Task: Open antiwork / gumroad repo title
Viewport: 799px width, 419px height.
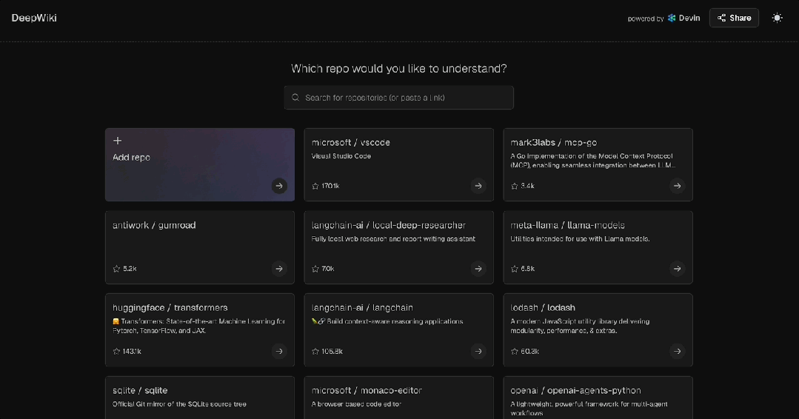Action: coord(154,225)
